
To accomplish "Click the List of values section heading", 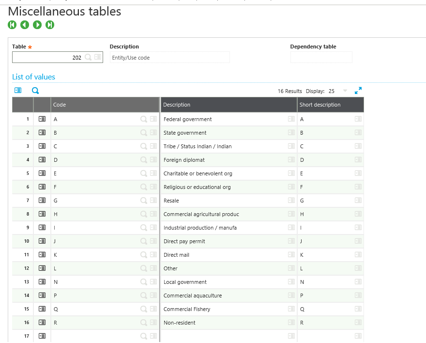I will click(x=34, y=77).
